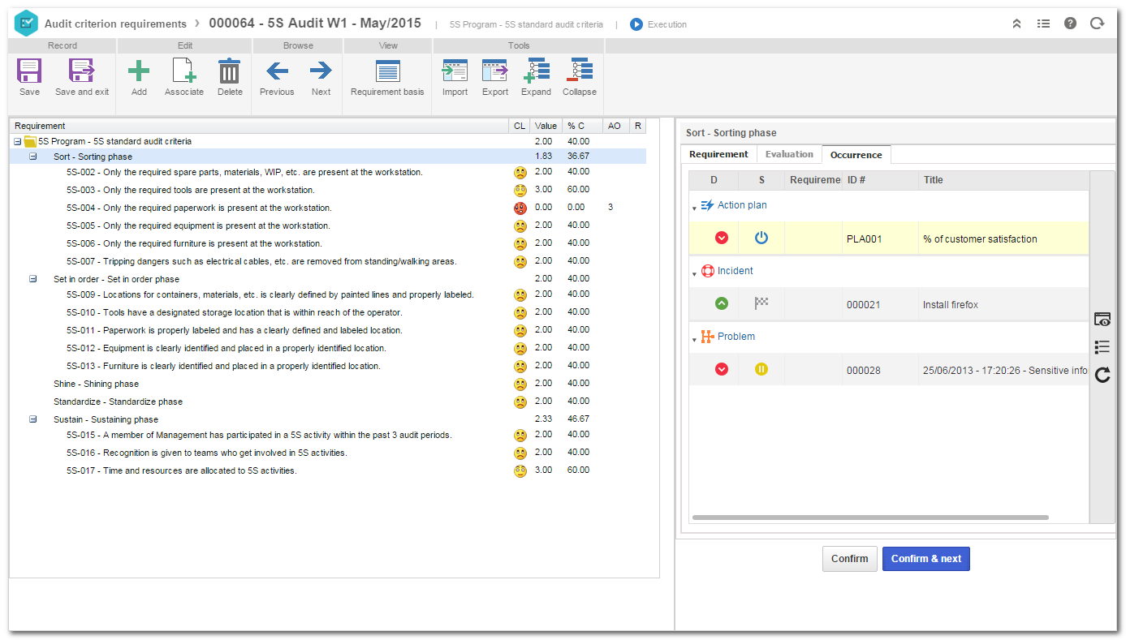Open the list menu icon in header
Image resolution: width=1126 pixels, height=640 pixels.
[x=1043, y=24]
